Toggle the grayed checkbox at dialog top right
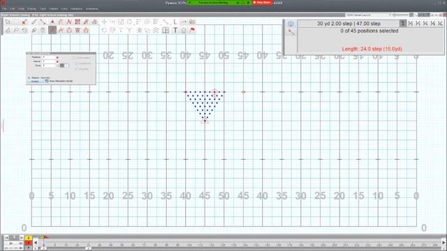The height and width of the screenshot is (251, 447). [x=75, y=58]
